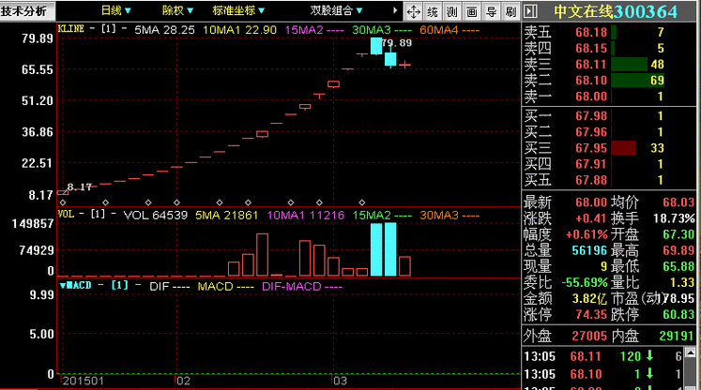Click the 测 measure toolbar button
This screenshot has height=390, width=701.
451,11
